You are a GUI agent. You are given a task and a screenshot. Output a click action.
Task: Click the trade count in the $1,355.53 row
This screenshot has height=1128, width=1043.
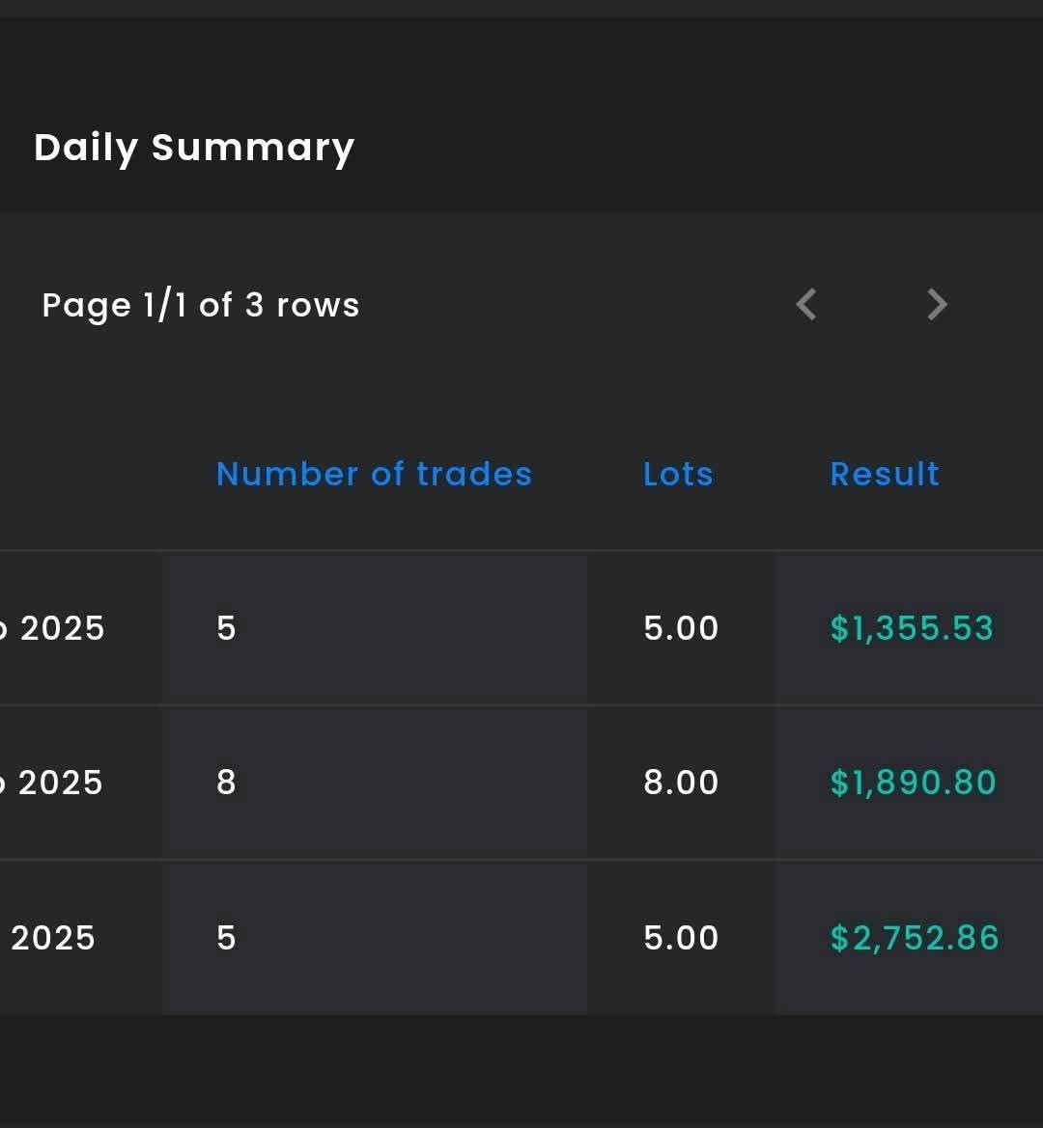[227, 628]
